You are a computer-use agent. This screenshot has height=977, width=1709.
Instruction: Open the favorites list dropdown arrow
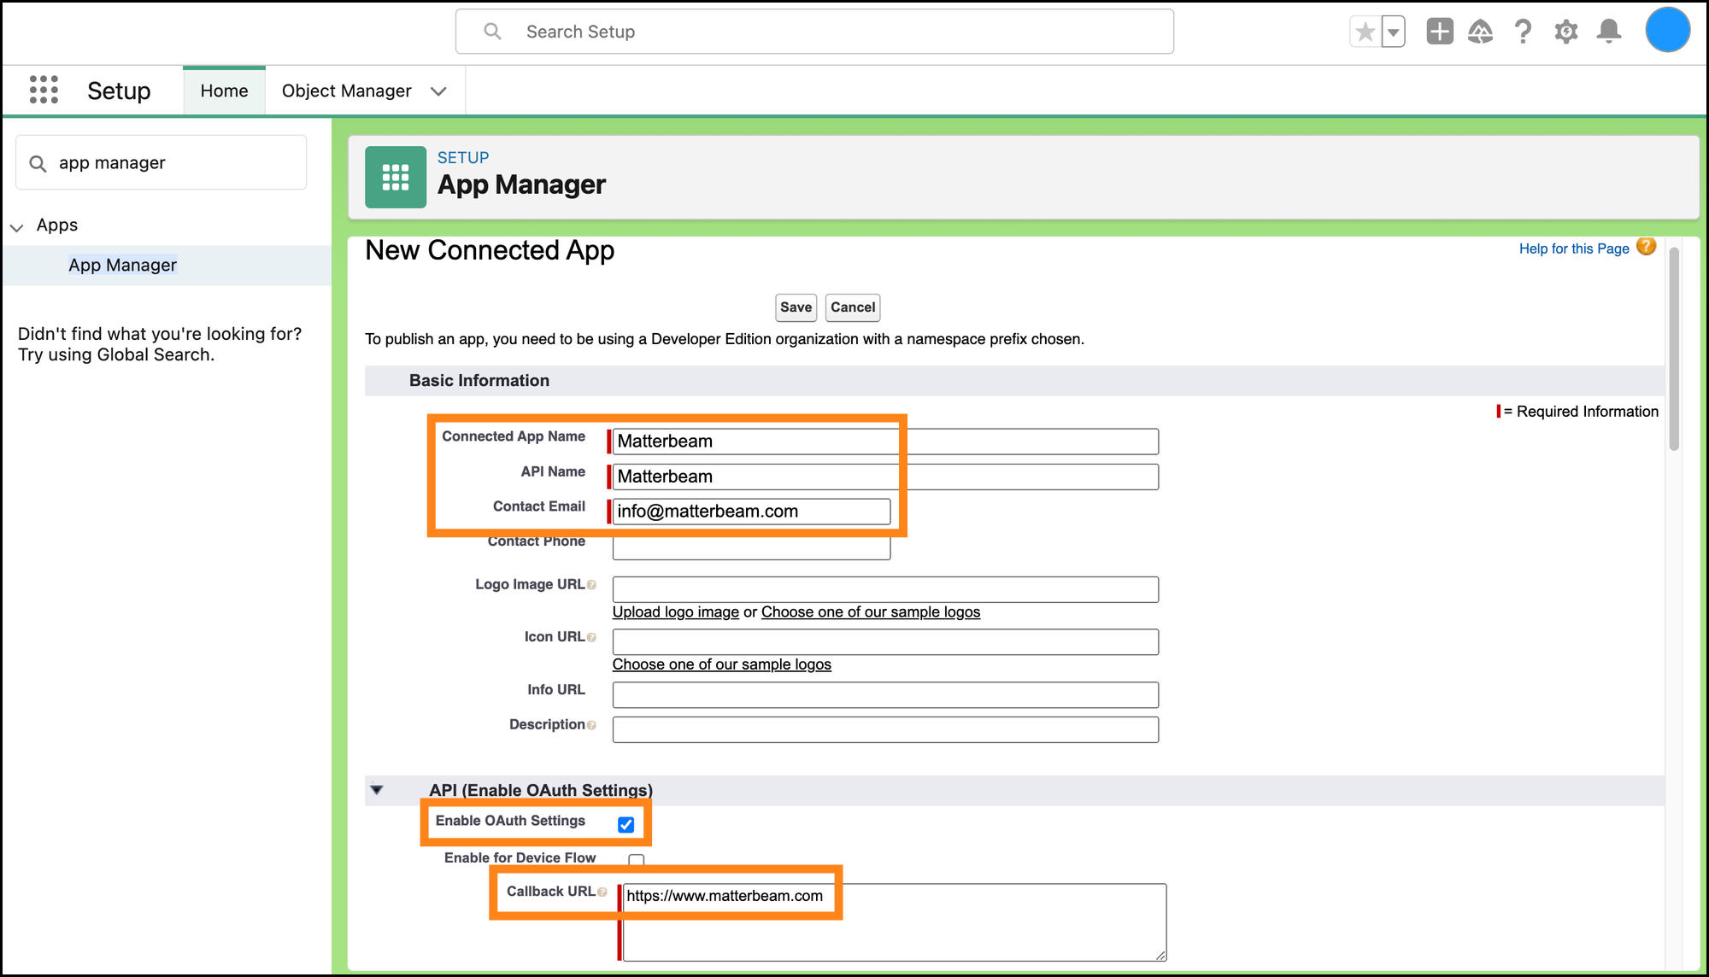[1394, 32]
